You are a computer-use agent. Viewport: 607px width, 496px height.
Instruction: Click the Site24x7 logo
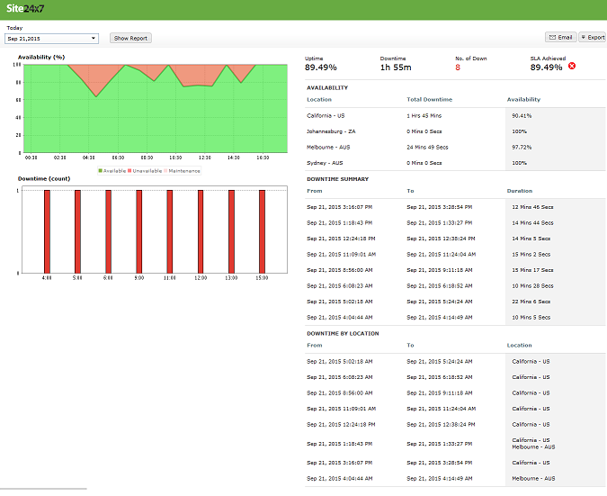tap(26, 9)
